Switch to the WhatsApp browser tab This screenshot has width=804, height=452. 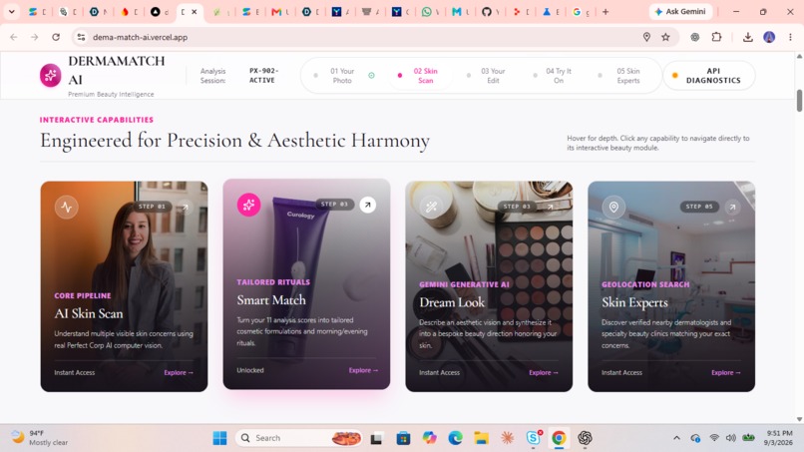coord(430,12)
